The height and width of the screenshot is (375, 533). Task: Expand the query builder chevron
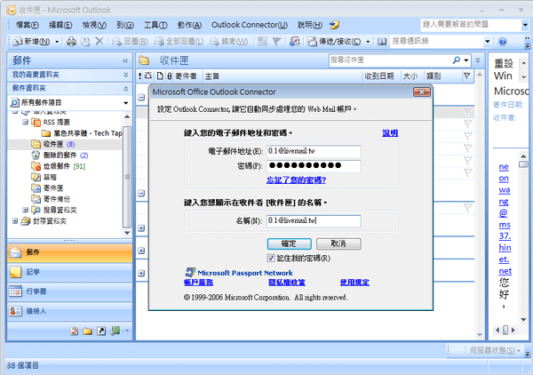coord(478,60)
